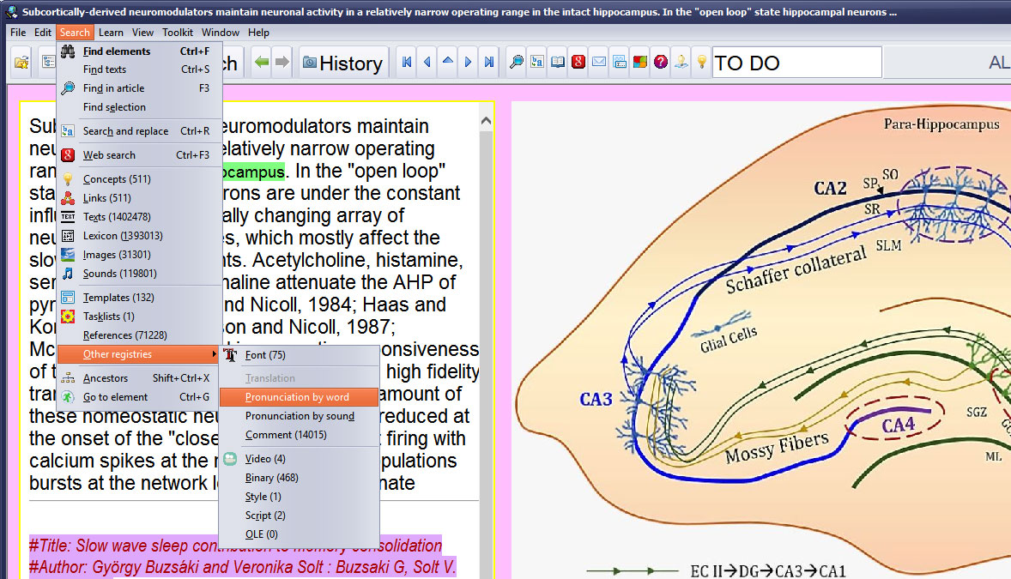Open the Toolkit menu in menu bar
This screenshot has height=579, width=1011.
(178, 33)
